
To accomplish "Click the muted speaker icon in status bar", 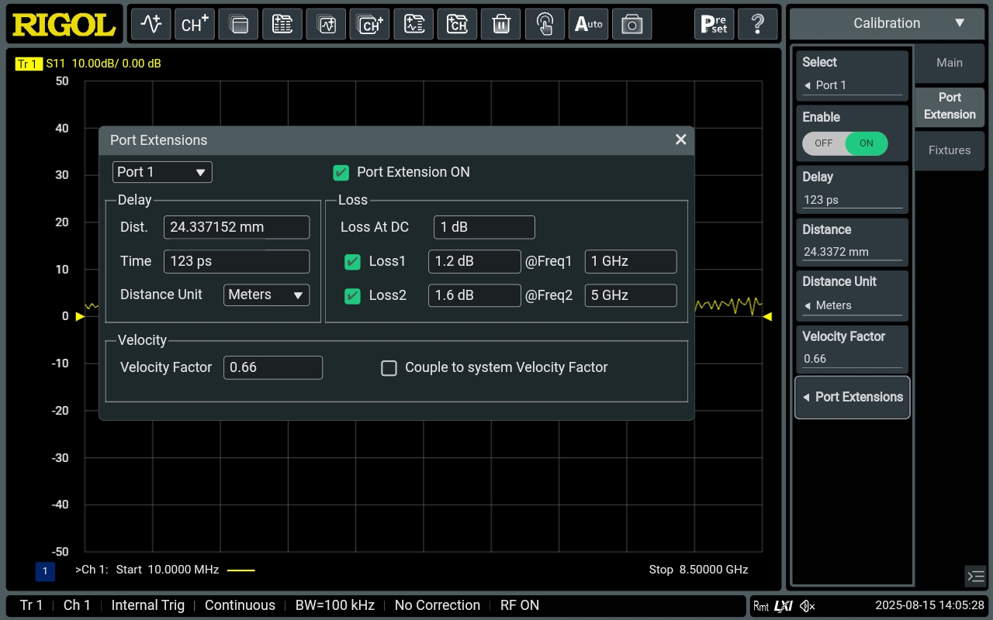I will point(808,605).
